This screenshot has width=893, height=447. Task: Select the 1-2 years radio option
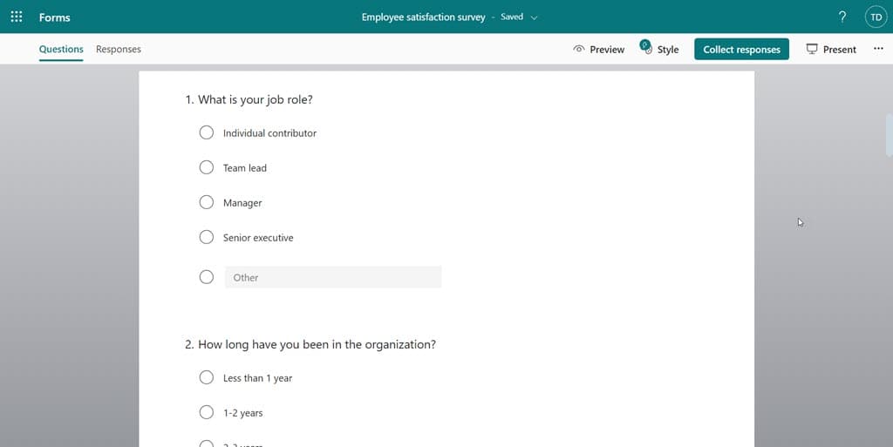point(206,412)
